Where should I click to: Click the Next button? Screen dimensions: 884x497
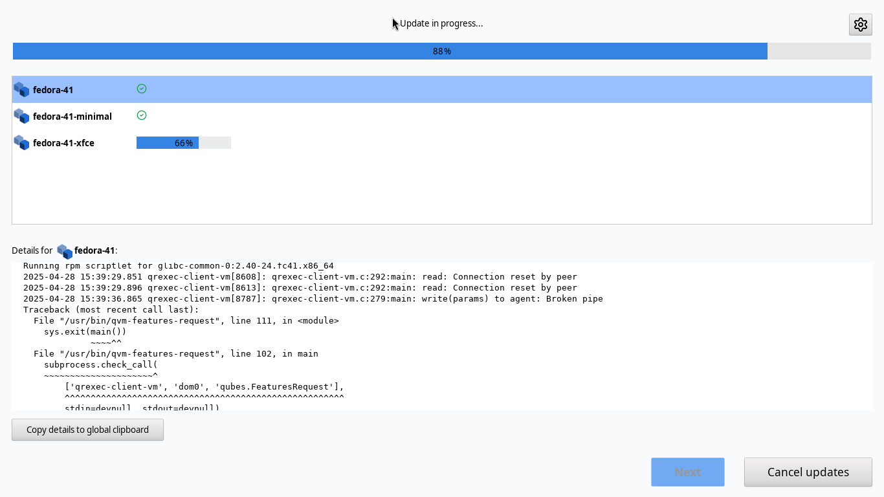coord(688,472)
